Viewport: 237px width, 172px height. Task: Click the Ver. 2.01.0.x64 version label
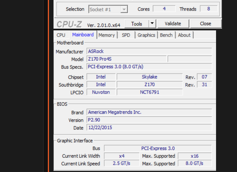[x=104, y=25]
